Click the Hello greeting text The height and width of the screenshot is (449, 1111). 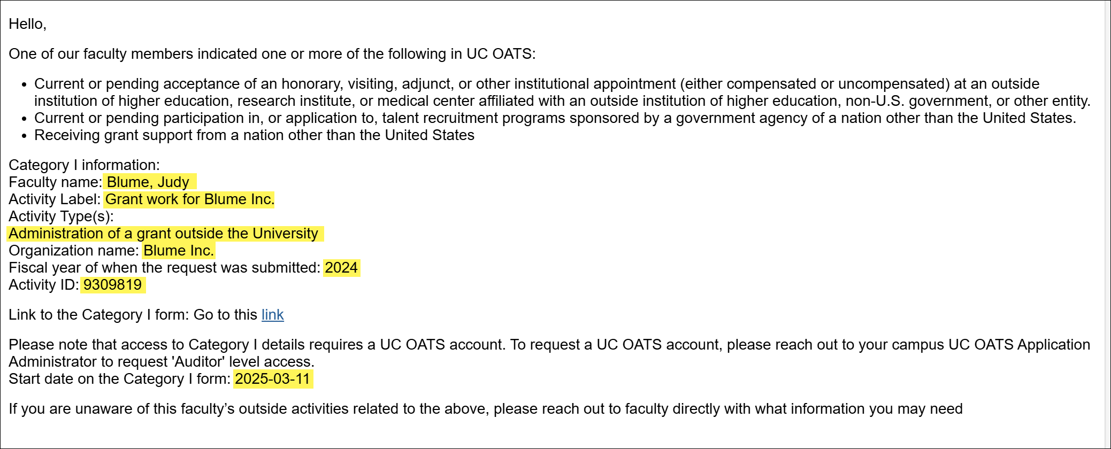tap(27, 24)
